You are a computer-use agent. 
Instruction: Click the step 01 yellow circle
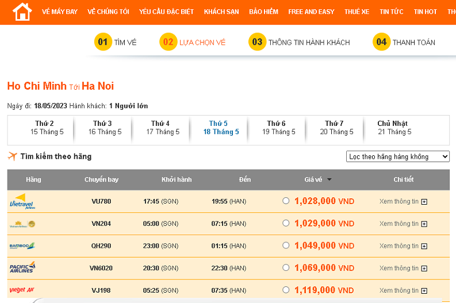click(x=103, y=42)
